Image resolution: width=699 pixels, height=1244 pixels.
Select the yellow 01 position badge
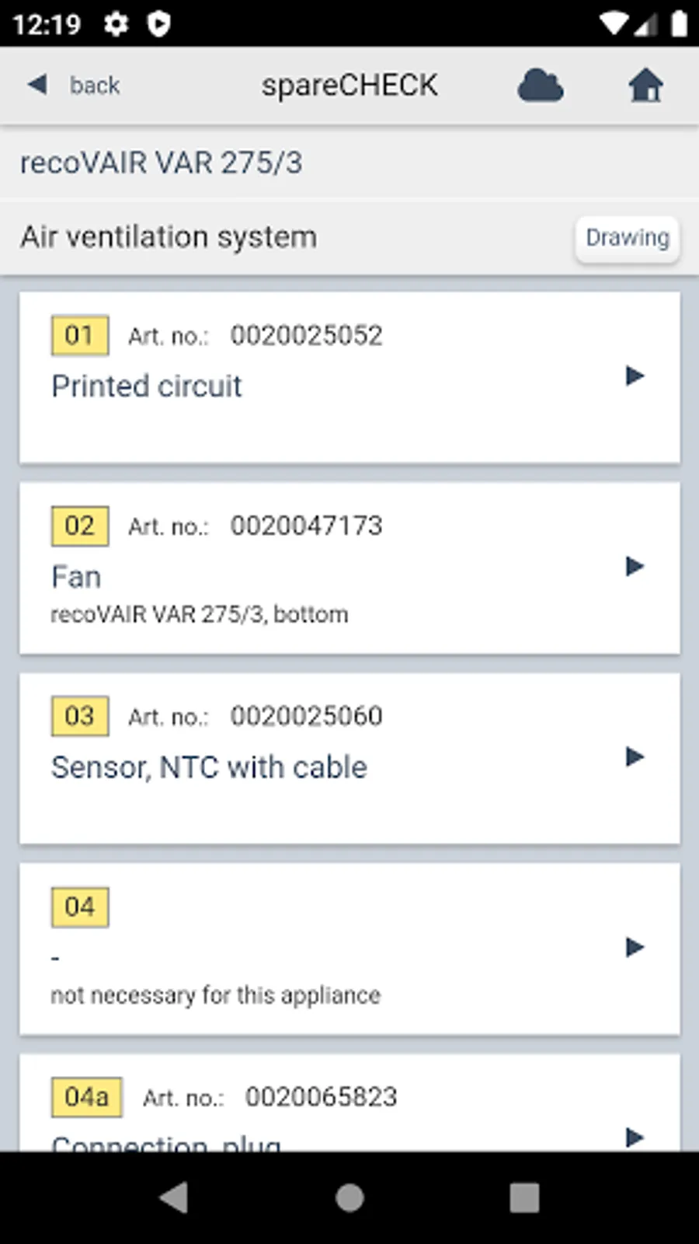click(x=80, y=336)
